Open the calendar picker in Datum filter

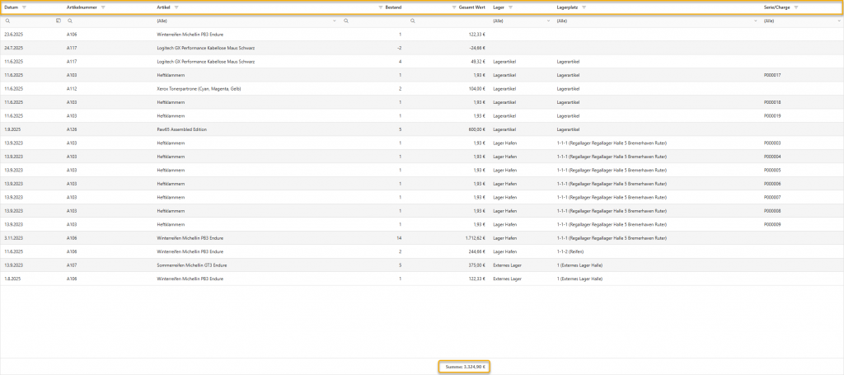pyautogui.click(x=58, y=21)
